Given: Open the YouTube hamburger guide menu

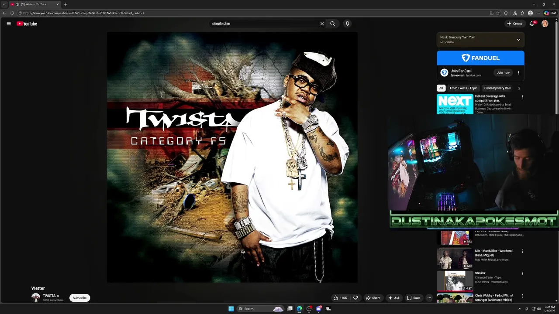Looking at the screenshot, I should click(x=8, y=24).
